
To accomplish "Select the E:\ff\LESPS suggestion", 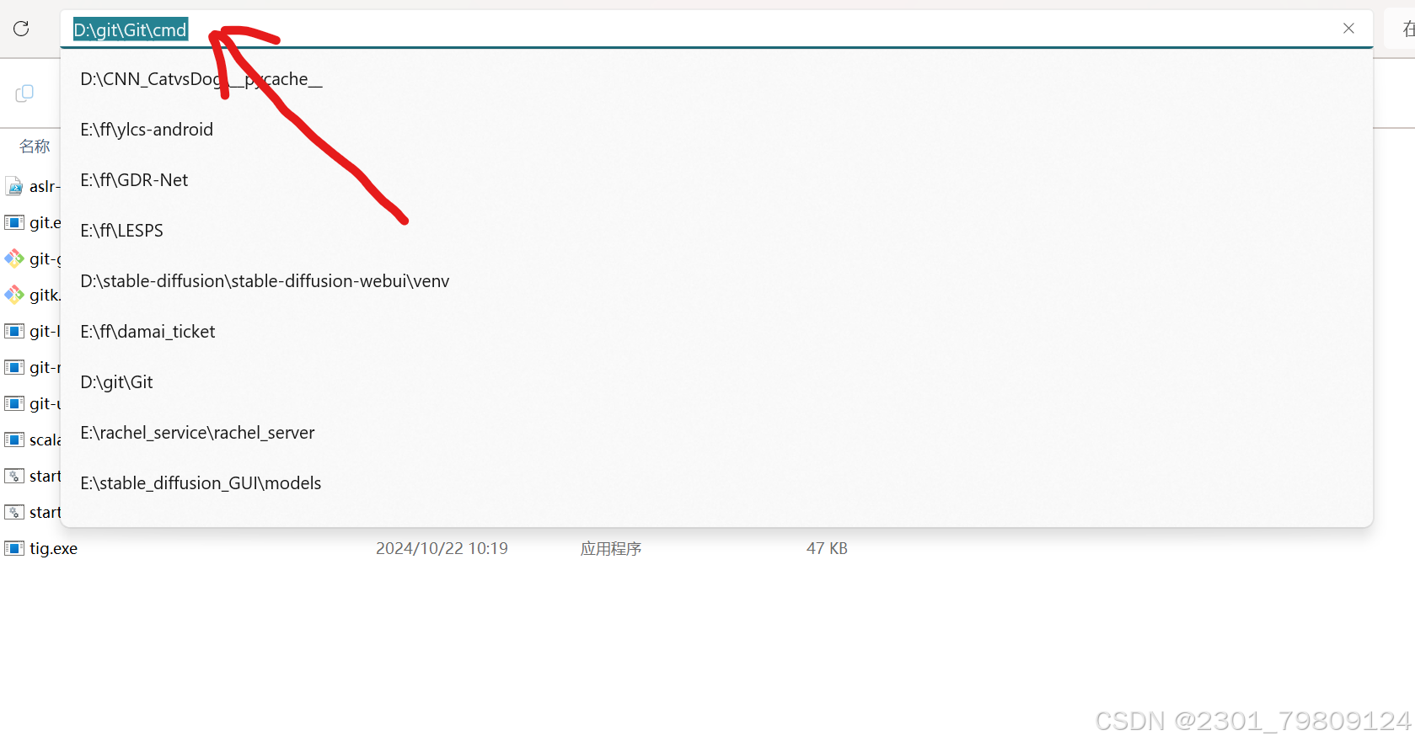I will click(x=716, y=231).
